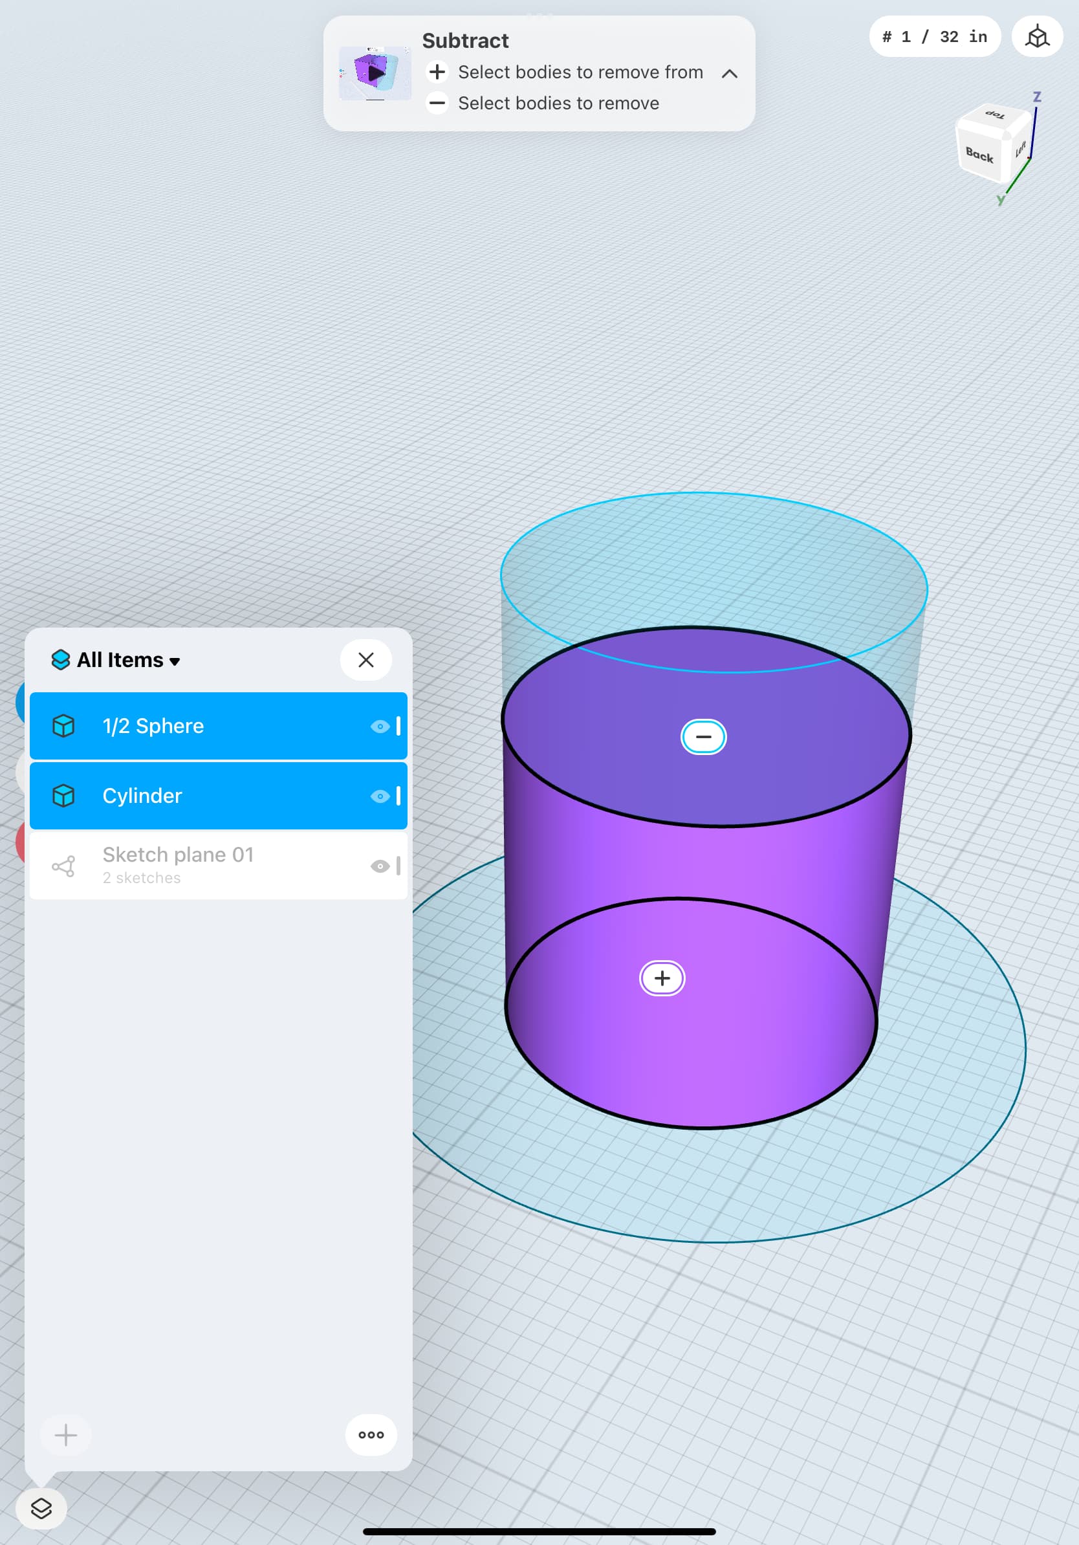
Task: Select bodies to remove from option
Action: pyautogui.click(x=580, y=72)
